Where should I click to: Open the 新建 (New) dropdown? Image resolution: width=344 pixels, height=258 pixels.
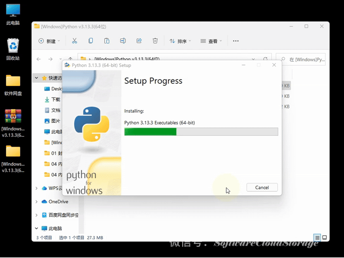click(x=49, y=41)
